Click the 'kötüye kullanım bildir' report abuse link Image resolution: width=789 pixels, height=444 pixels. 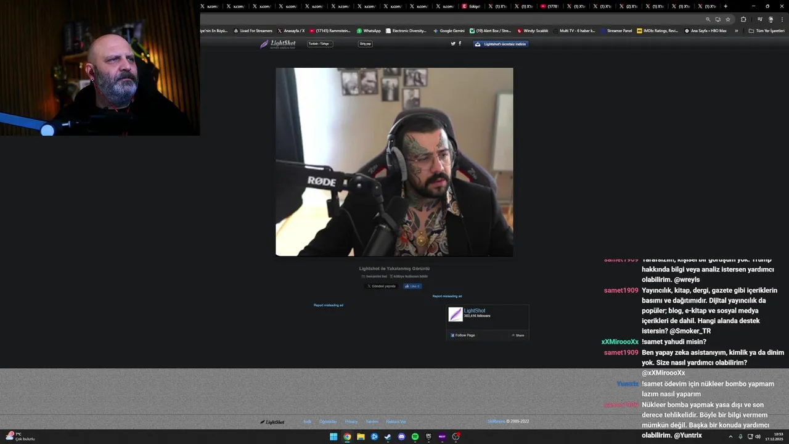[409, 276]
